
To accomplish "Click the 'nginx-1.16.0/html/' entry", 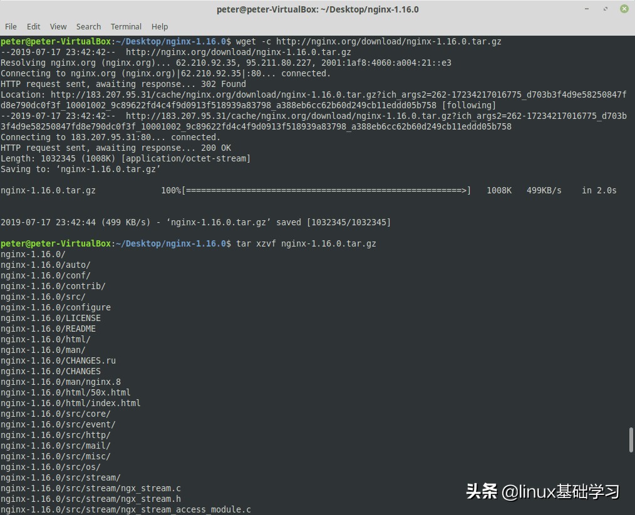I will click(45, 339).
